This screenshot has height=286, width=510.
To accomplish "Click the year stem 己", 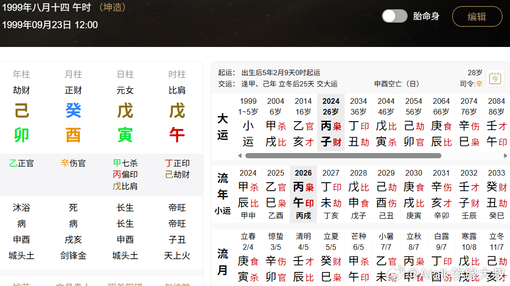I will [x=22, y=110].
